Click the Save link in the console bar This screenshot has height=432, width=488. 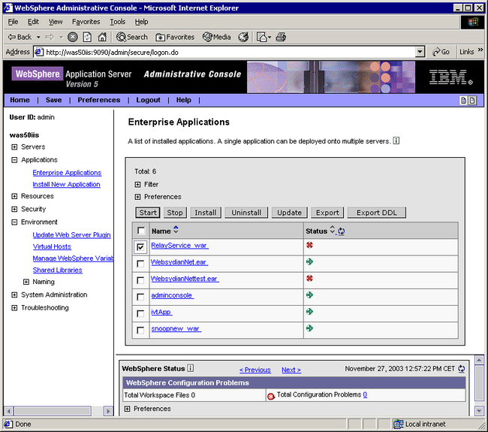(53, 100)
